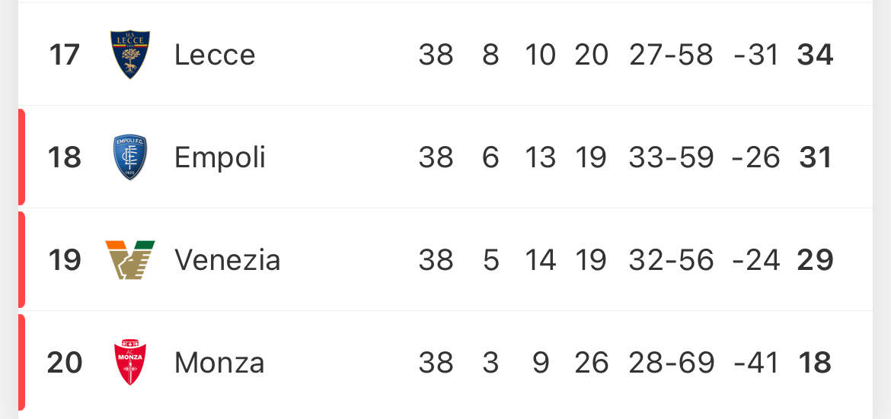This screenshot has width=891, height=419.
Task: Select Venezia's 29 points total
Action: pyautogui.click(x=815, y=260)
